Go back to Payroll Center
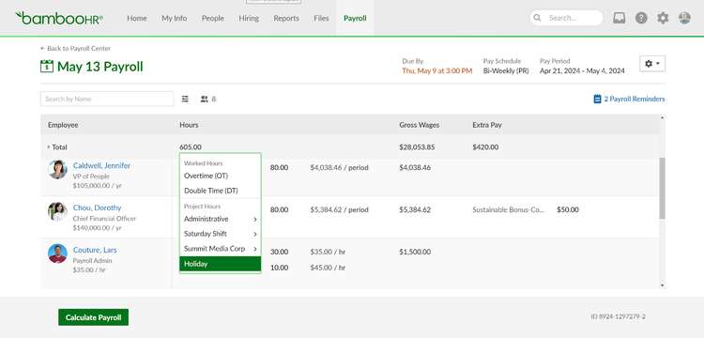The image size is (704, 338). (x=75, y=48)
